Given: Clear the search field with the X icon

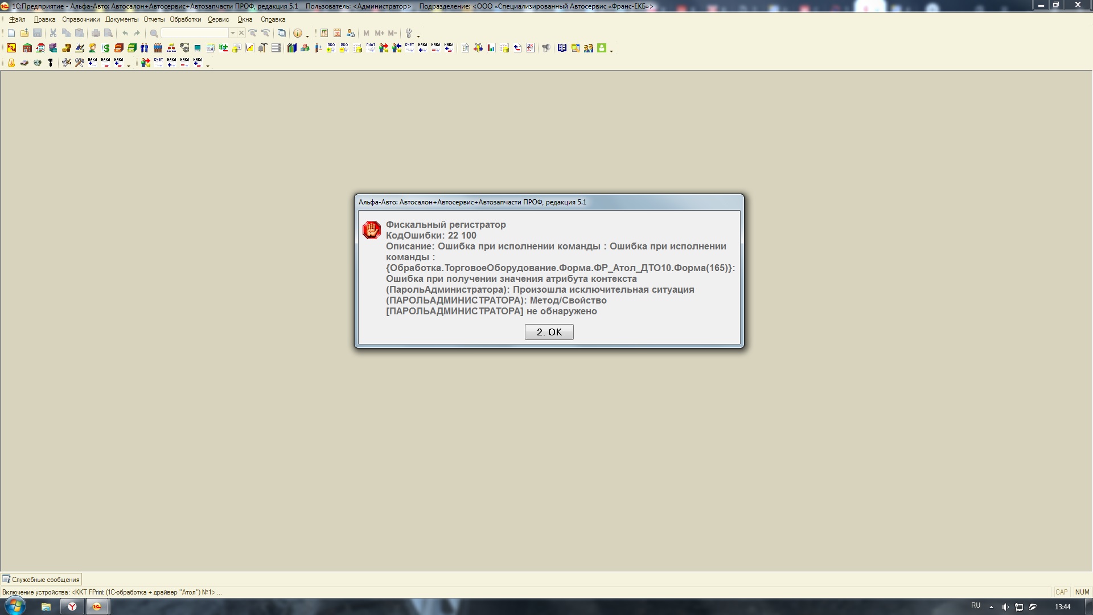Looking at the screenshot, I should tap(241, 33).
